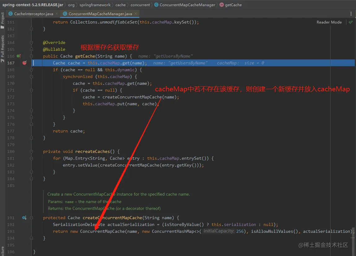Collapse the inner if block on line 171
The width and height of the screenshot is (356, 256).
coord(31,90)
